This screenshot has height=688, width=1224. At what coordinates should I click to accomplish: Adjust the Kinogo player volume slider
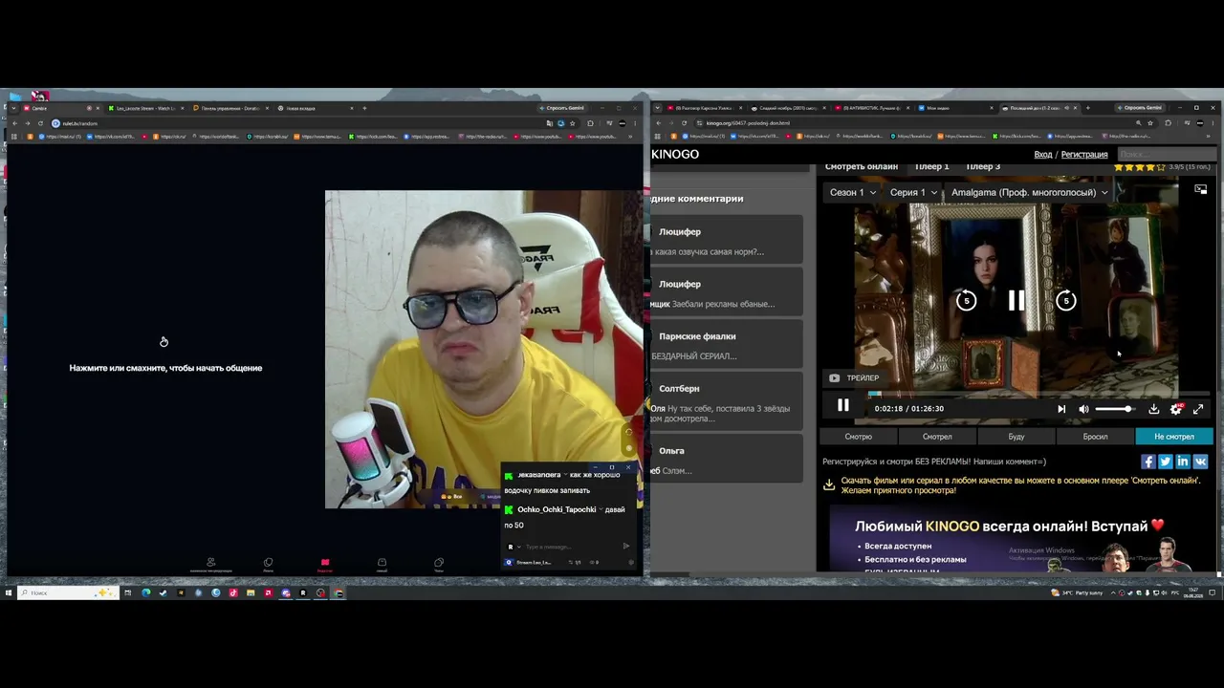1114,409
